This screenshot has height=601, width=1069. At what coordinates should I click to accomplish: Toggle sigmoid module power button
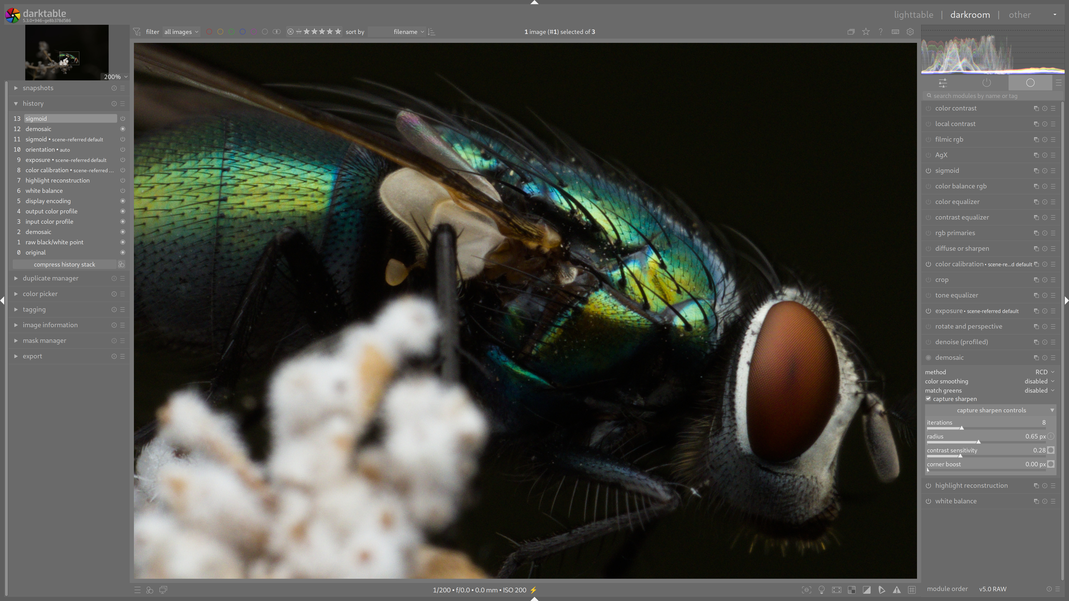(x=928, y=171)
